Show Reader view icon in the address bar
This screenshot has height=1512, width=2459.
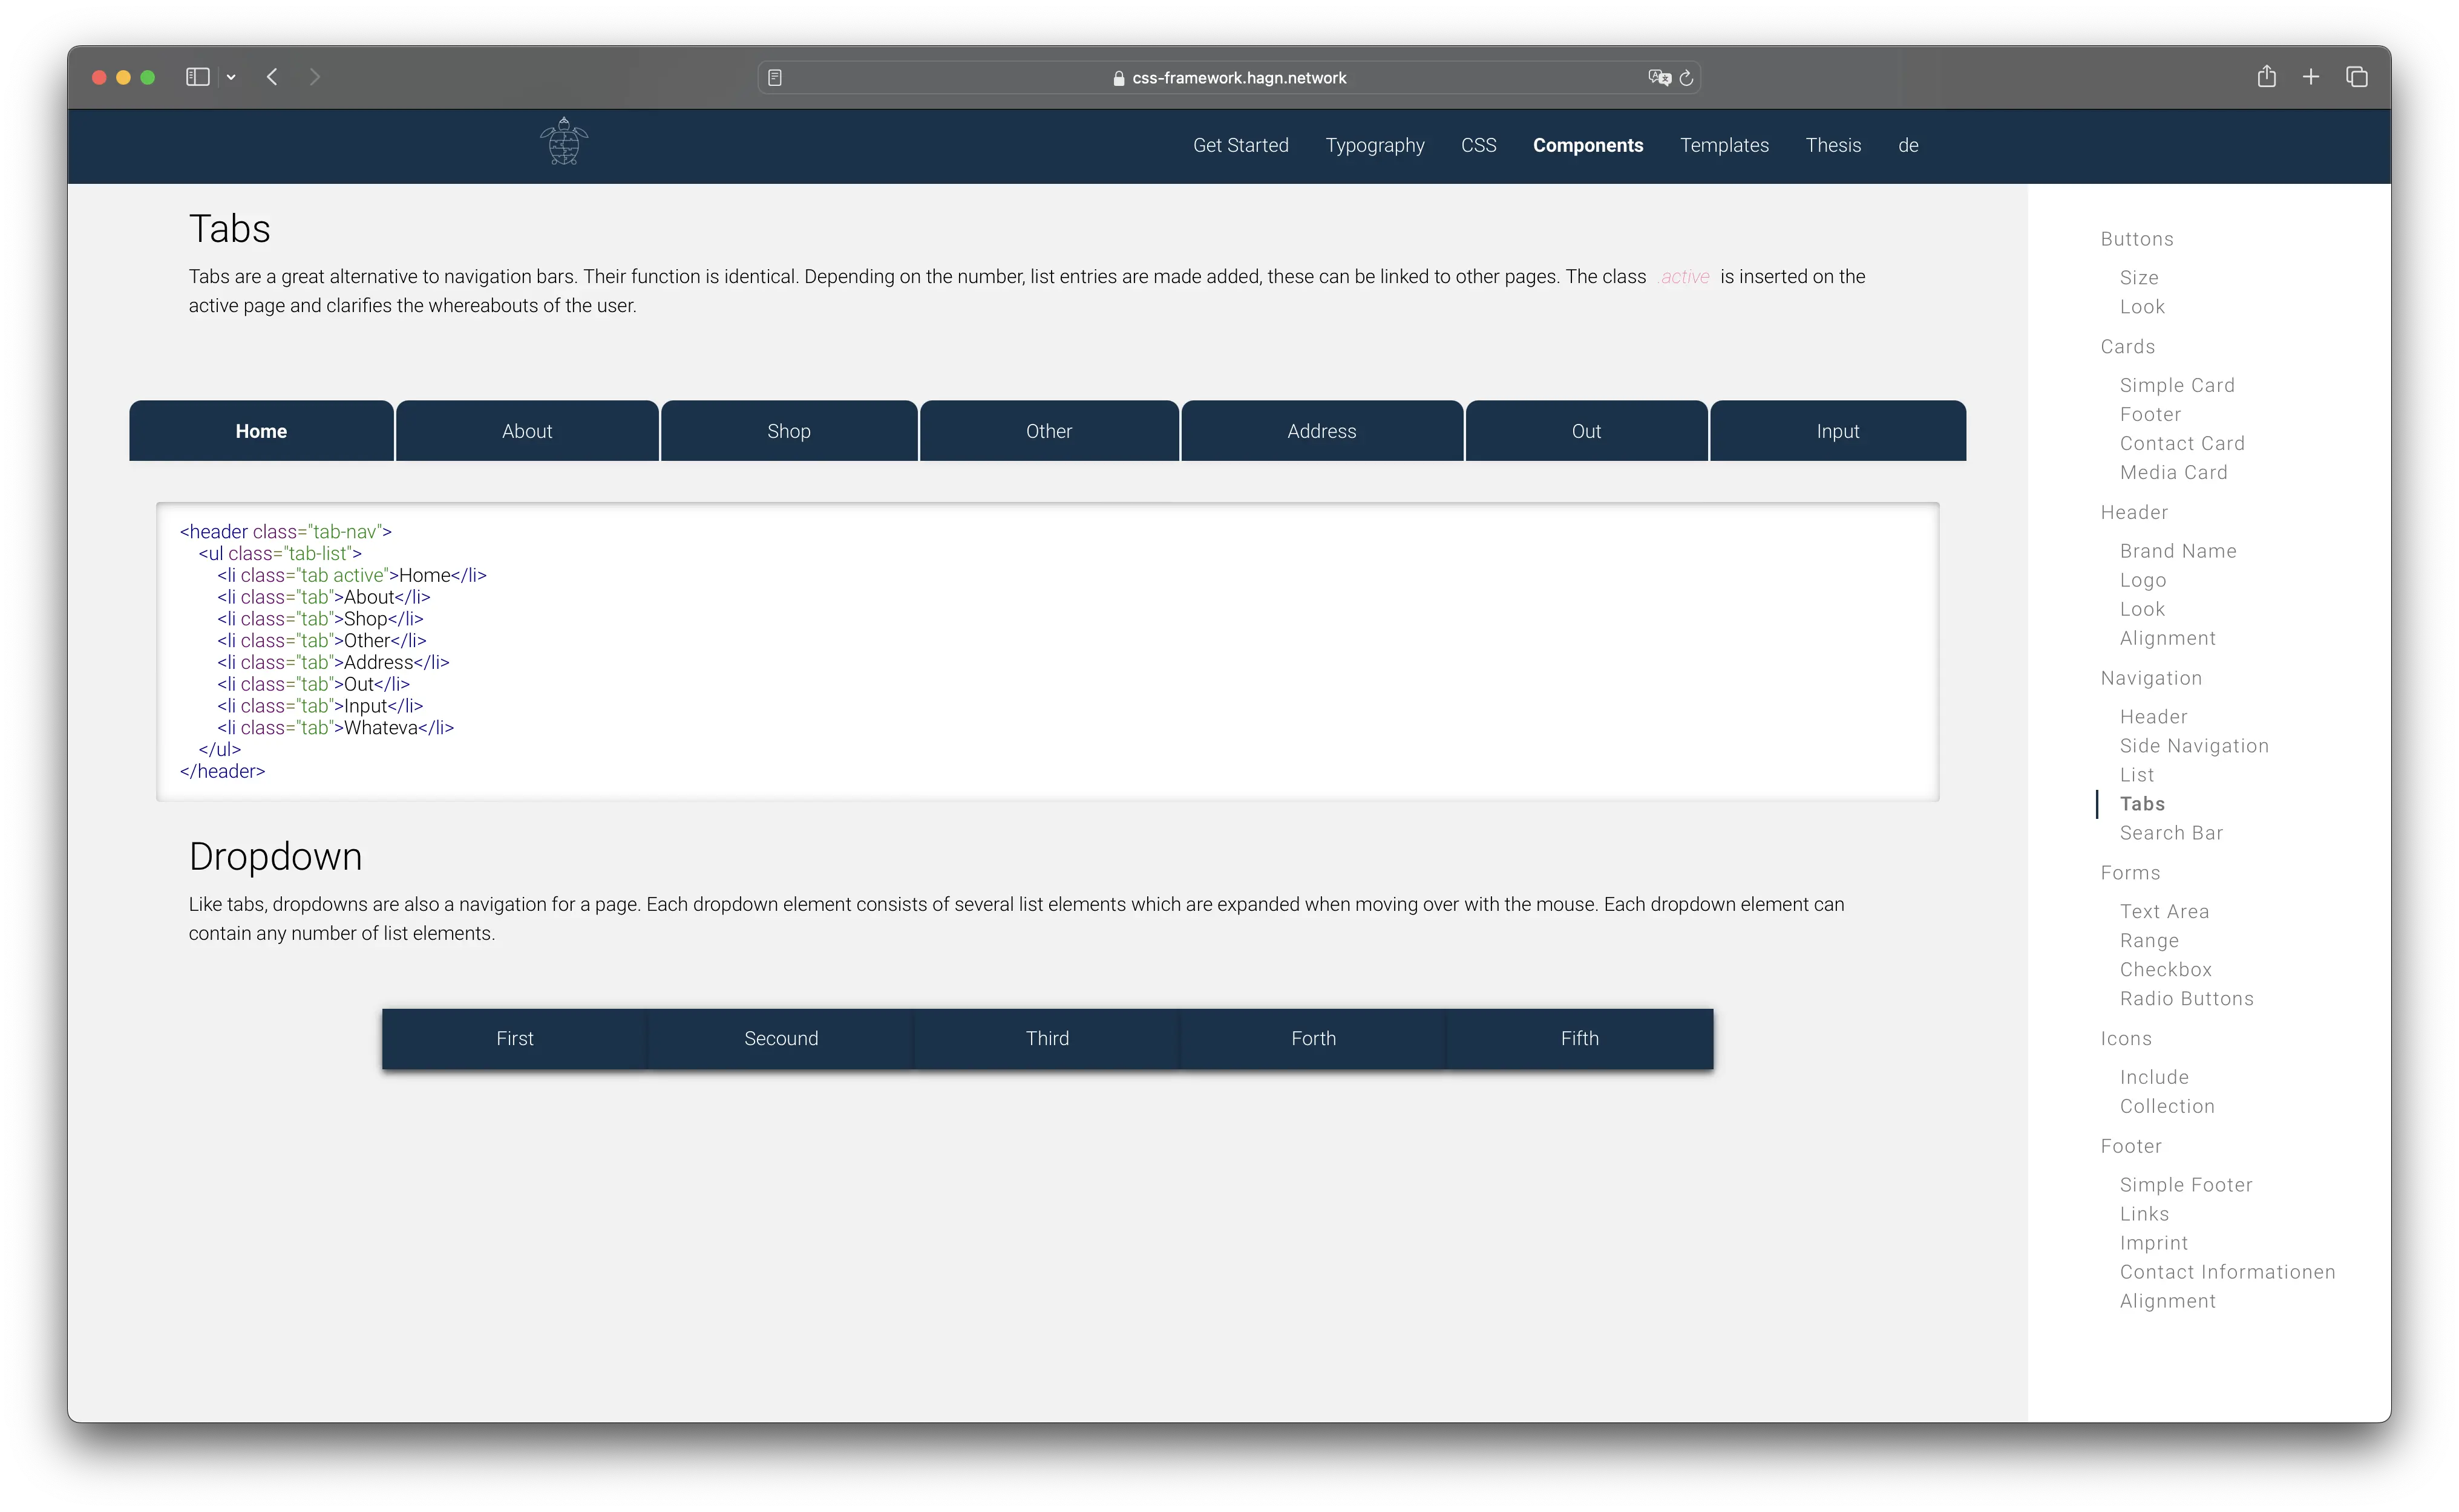(x=774, y=78)
